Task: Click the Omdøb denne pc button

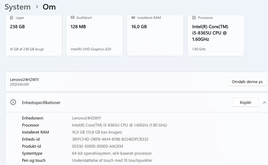Action: 247,82
